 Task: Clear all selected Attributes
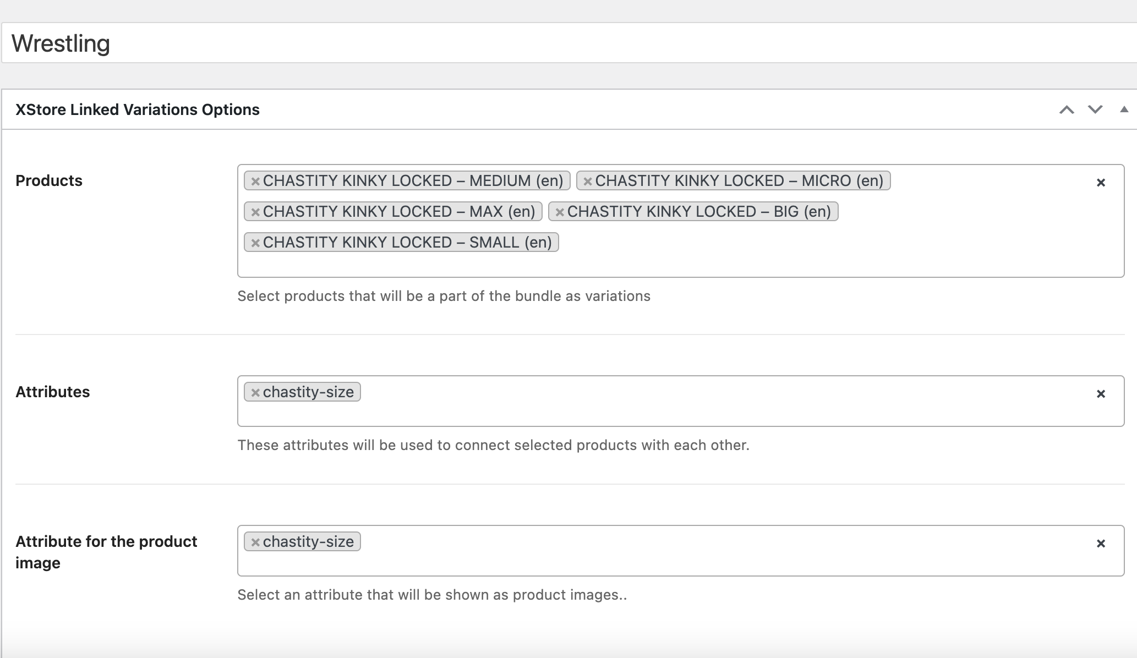1101,394
